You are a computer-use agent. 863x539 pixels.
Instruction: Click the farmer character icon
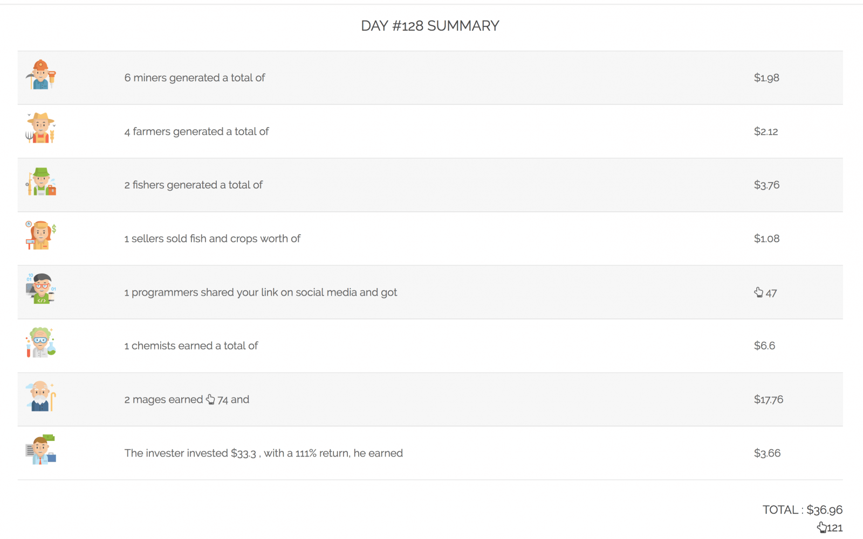click(x=41, y=128)
